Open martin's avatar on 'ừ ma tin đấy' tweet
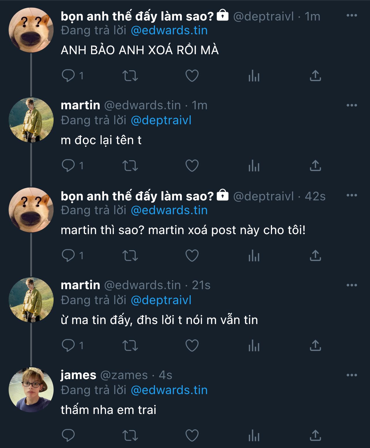370x448 pixels. [31, 300]
